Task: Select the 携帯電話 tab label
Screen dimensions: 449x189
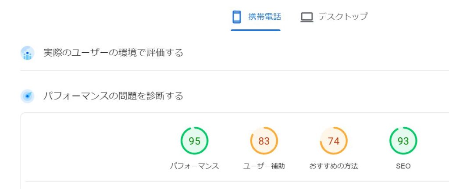Action: (x=264, y=17)
